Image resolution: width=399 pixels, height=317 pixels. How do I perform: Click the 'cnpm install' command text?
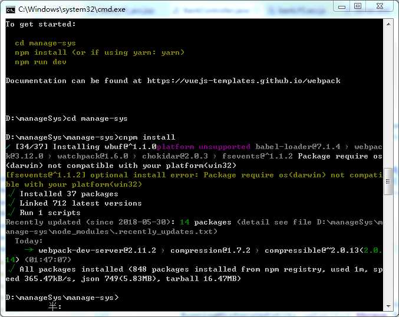tap(147, 137)
